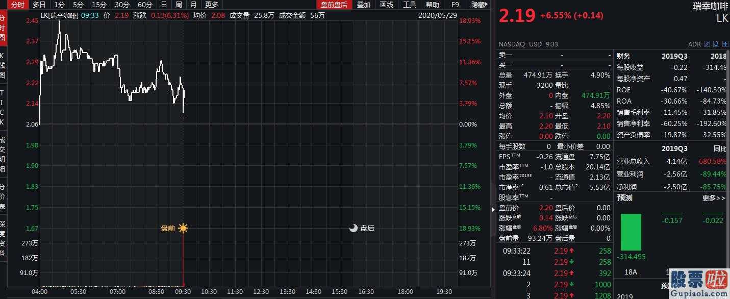This screenshot has height=299, width=730.
Task: Select the 15分 chart interval
Action: pyautogui.click(x=99, y=5)
